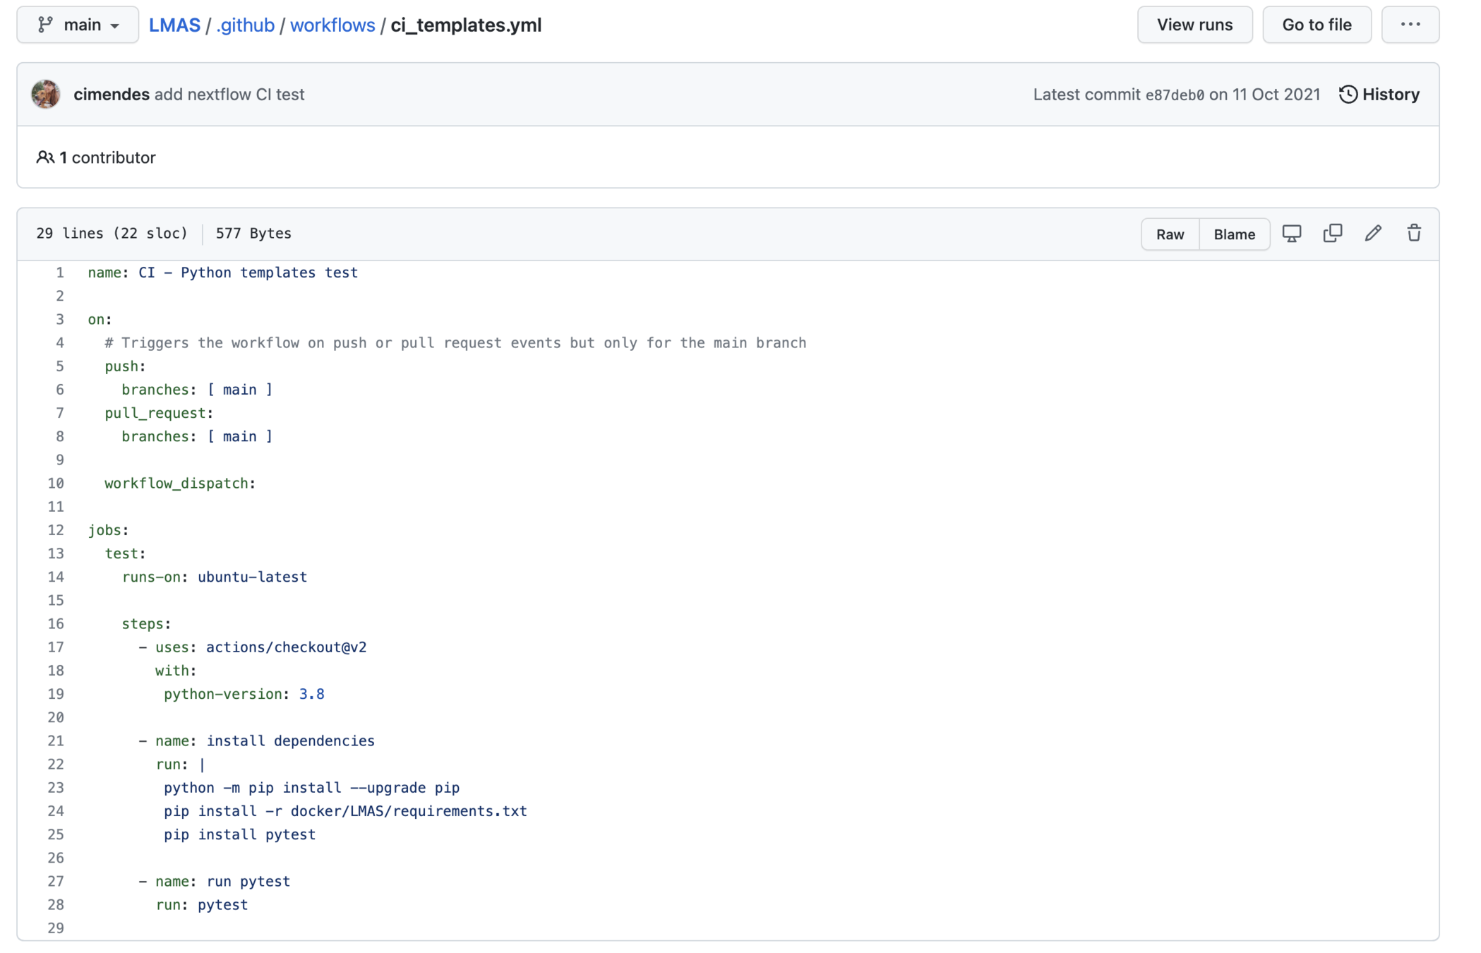
Task: Open commit e87deb0 link
Action: coord(1174,95)
